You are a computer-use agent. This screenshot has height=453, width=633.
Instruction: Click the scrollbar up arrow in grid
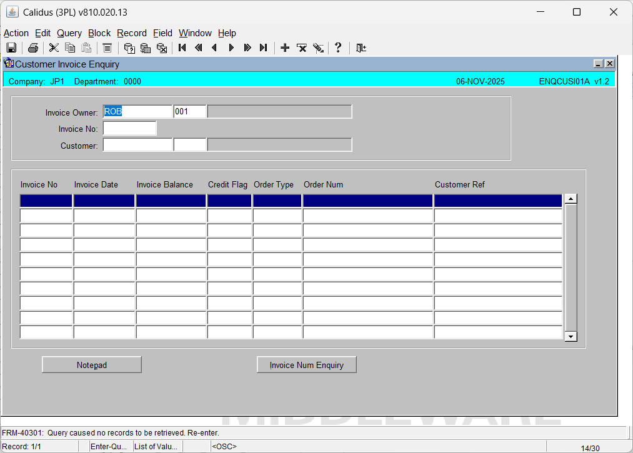tap(570, 199)
